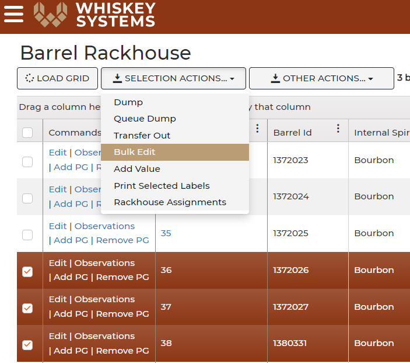Open Observations for barrel 1372025
Image resolution: width=410 pixels, height=363 pixels.
pyautogui.click(x=104, y=226)
